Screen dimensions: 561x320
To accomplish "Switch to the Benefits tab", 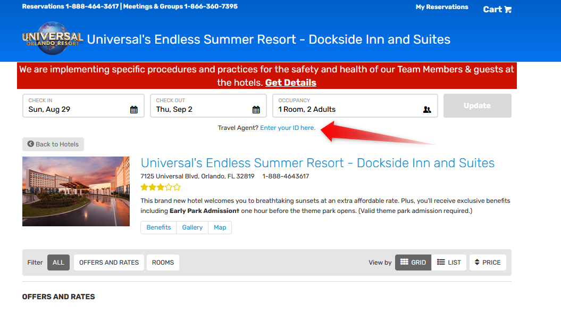I will pyautogui.click(x=158, y=227).
